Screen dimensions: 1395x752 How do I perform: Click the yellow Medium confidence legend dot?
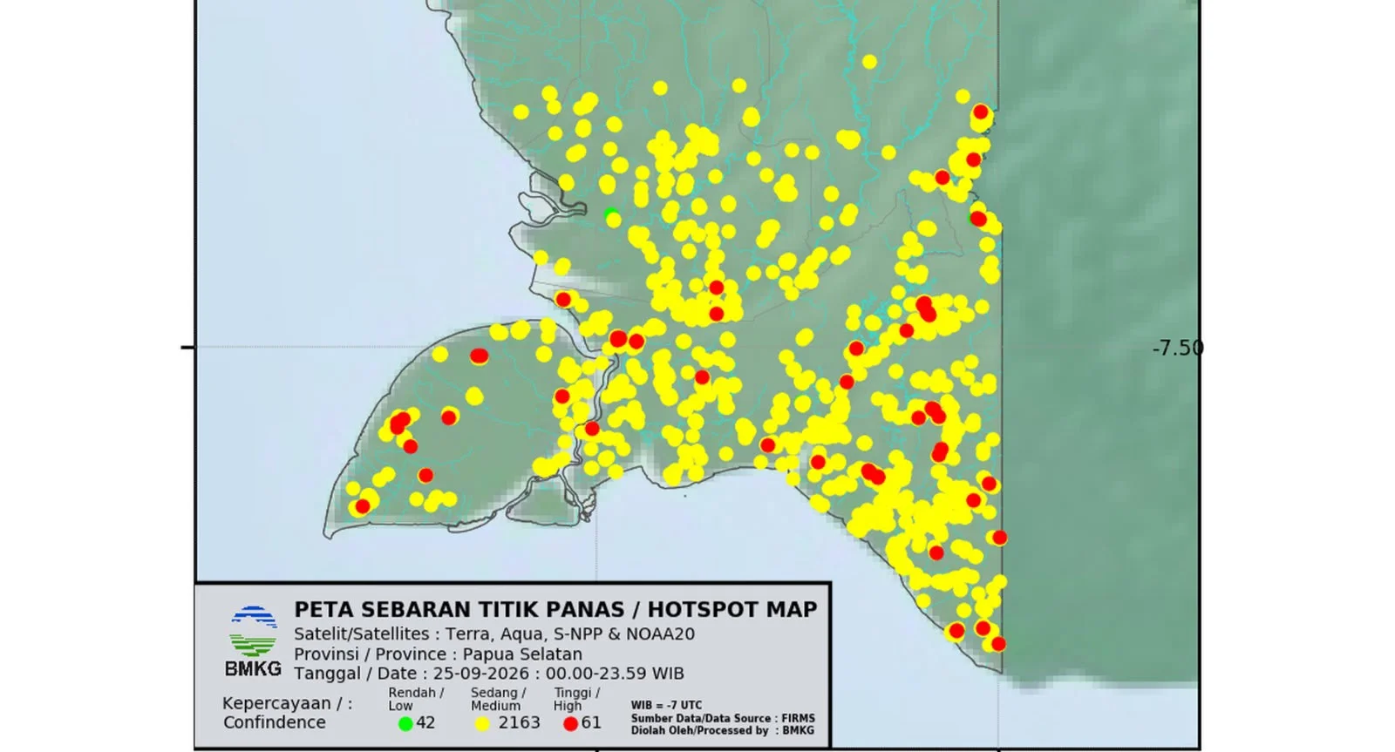pos(482,723)
